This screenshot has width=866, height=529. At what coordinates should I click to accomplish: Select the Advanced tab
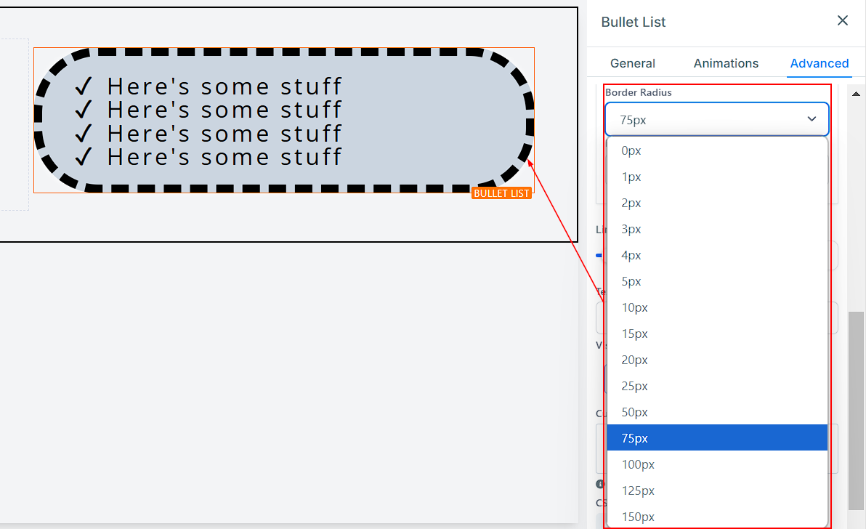[819, 63]
